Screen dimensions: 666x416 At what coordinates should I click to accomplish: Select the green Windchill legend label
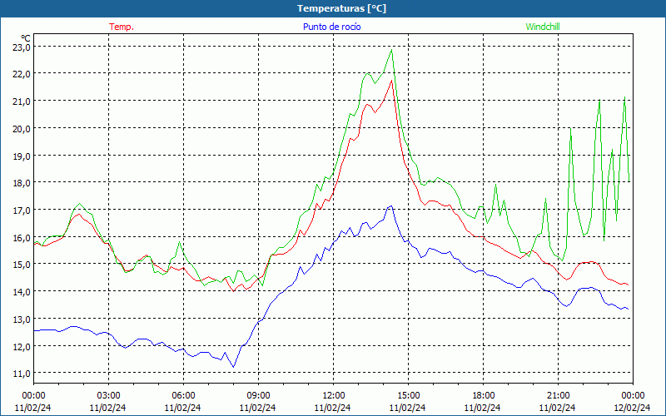(x=543, y=27)
